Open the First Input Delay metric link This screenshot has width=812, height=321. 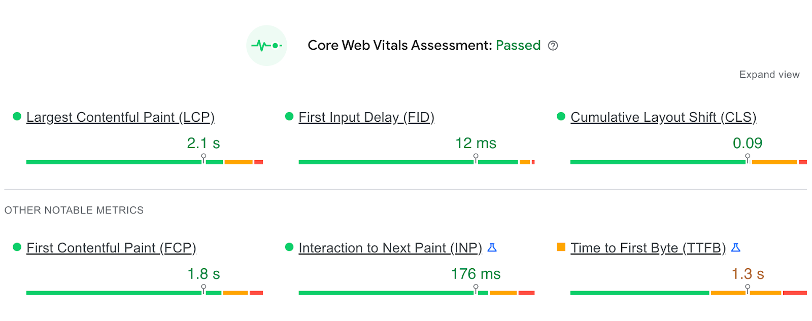tap(366, 117)
